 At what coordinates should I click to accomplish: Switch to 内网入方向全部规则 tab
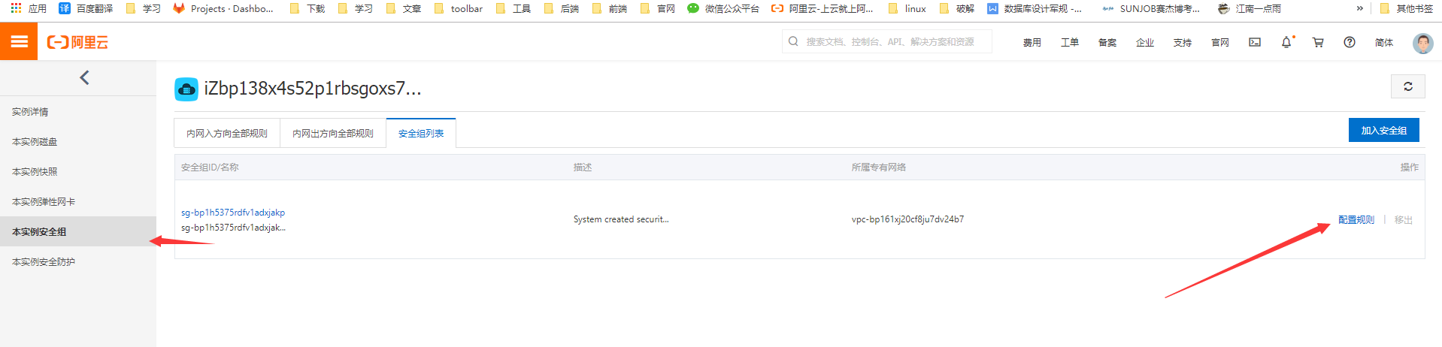tap(227, 133)
